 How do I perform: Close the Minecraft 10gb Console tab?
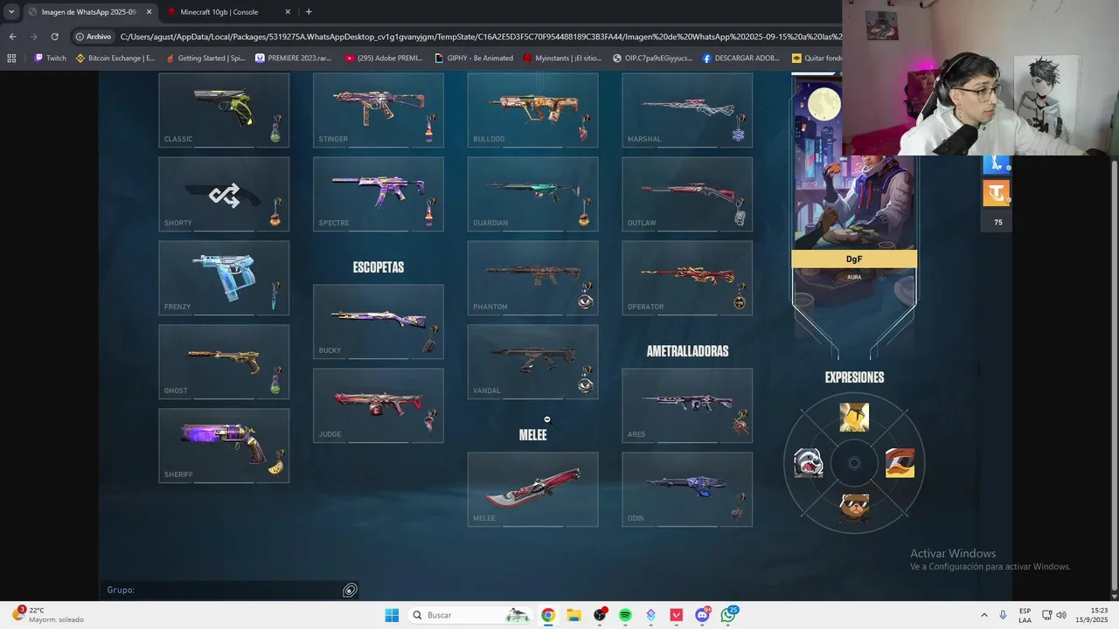point(288,12)
